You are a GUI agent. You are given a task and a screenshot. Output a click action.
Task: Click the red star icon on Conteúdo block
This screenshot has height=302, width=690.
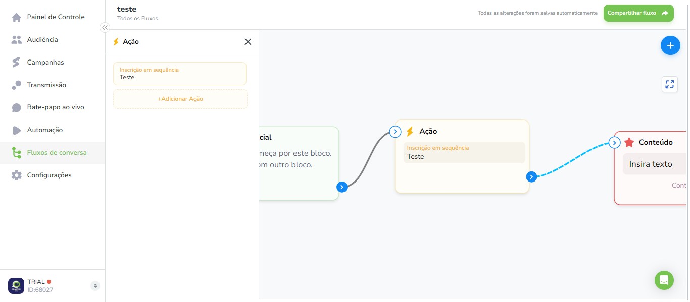click(x=629, y=143)
